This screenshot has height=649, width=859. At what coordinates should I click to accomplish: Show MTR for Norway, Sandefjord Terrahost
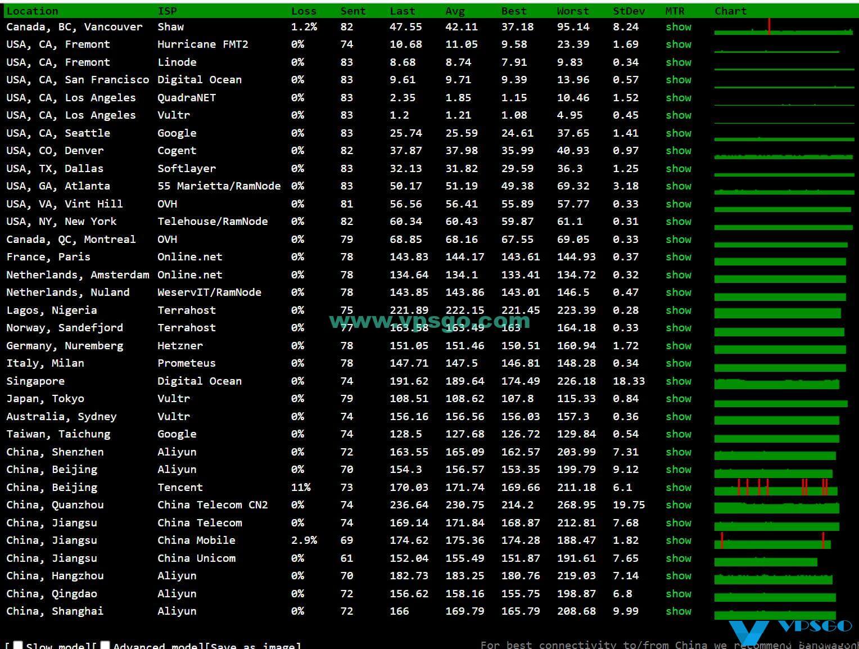point(679,328)
